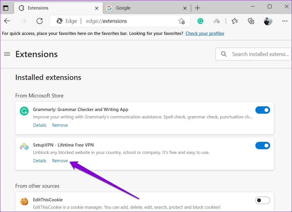
Task: Open the vertical tabs panel icon
Action: (x=6, y=8)
